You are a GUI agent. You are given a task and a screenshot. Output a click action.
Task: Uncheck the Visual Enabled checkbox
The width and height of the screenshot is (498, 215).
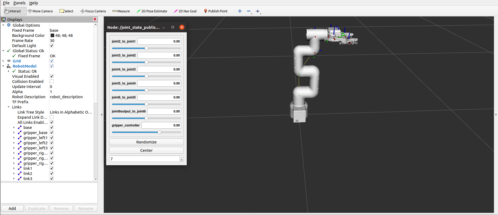click(x=52, y=76)
